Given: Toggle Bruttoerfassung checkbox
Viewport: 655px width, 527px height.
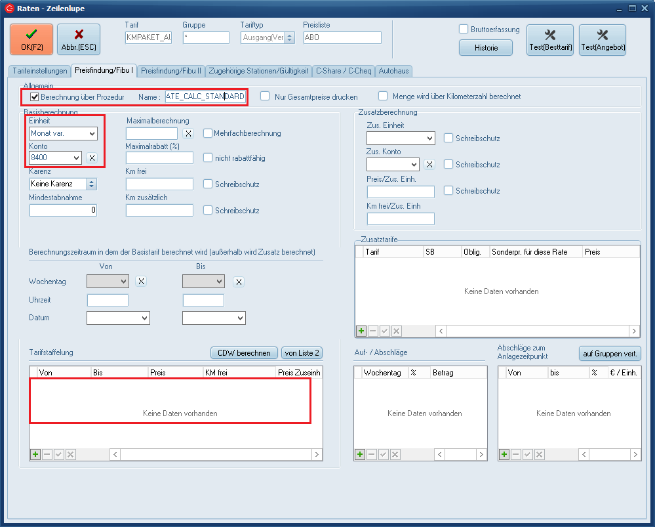Looking at the screenshot, I should point(464,29).
